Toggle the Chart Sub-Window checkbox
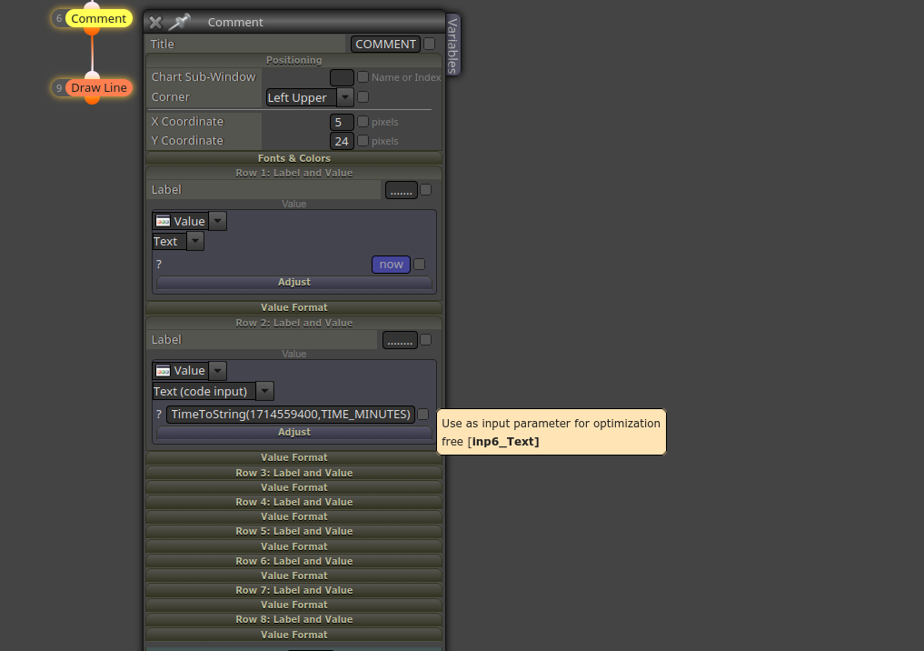This screenshot has height=651, width=924. pyautogui.click(x=363, y=76)
